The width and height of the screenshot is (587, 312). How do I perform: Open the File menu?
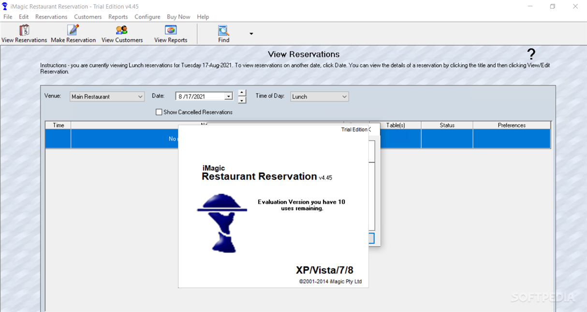[x=8, y=16]
